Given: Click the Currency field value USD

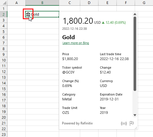Looking at the screenshot, I should (x=103, y=86).
